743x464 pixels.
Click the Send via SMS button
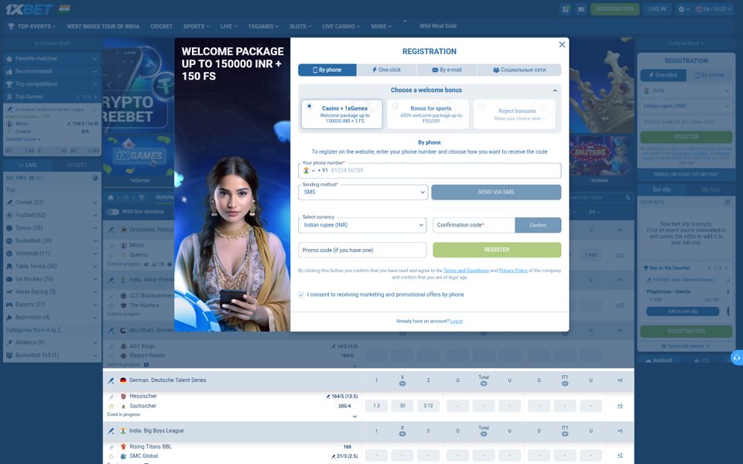(496, 193)
